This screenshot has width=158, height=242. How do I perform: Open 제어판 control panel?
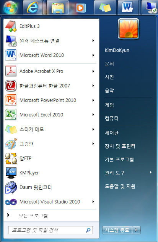(112, 133)
